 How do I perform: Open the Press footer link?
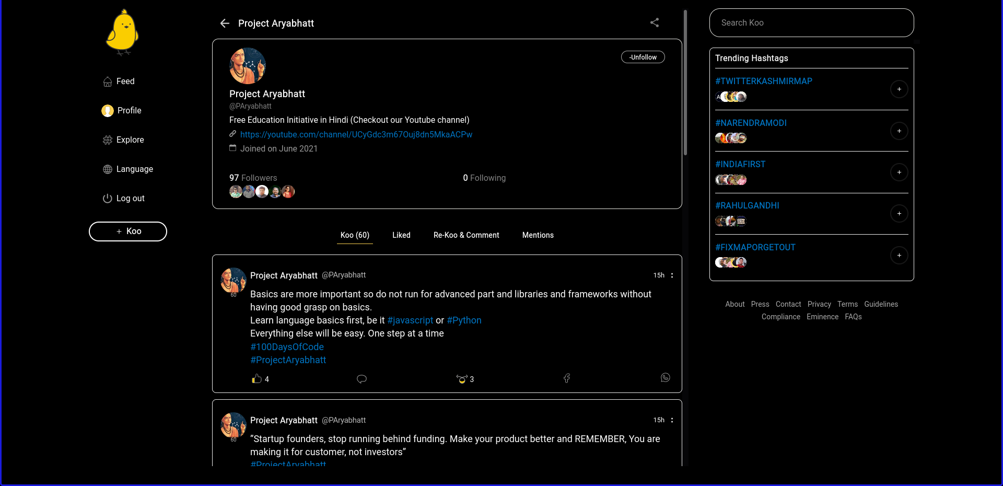pyautogui.click(x=760, y=304)
